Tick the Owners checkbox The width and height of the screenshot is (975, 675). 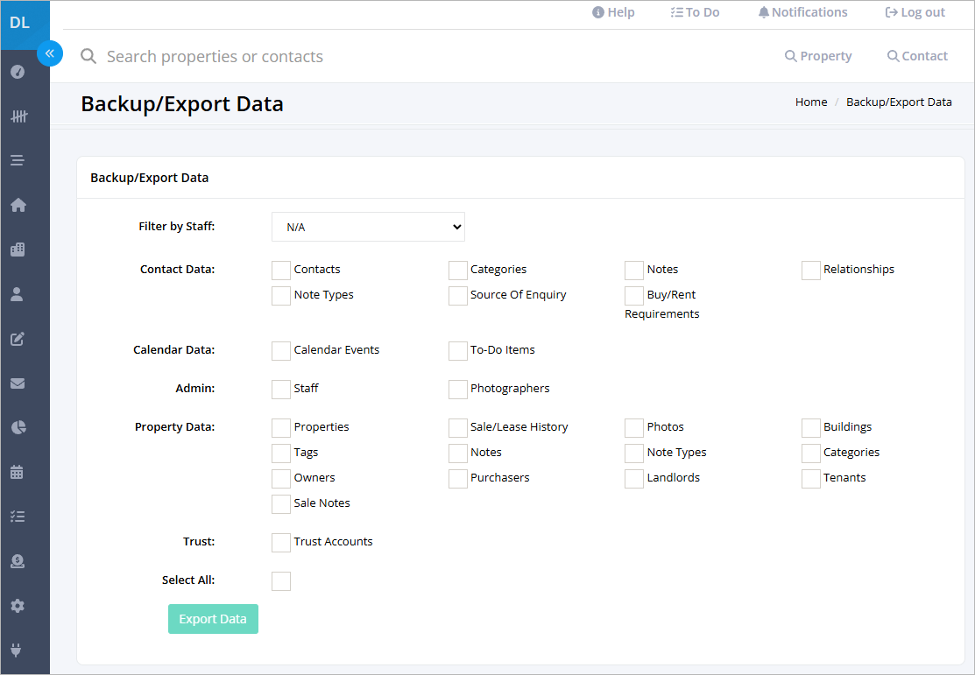coord(281,479)
